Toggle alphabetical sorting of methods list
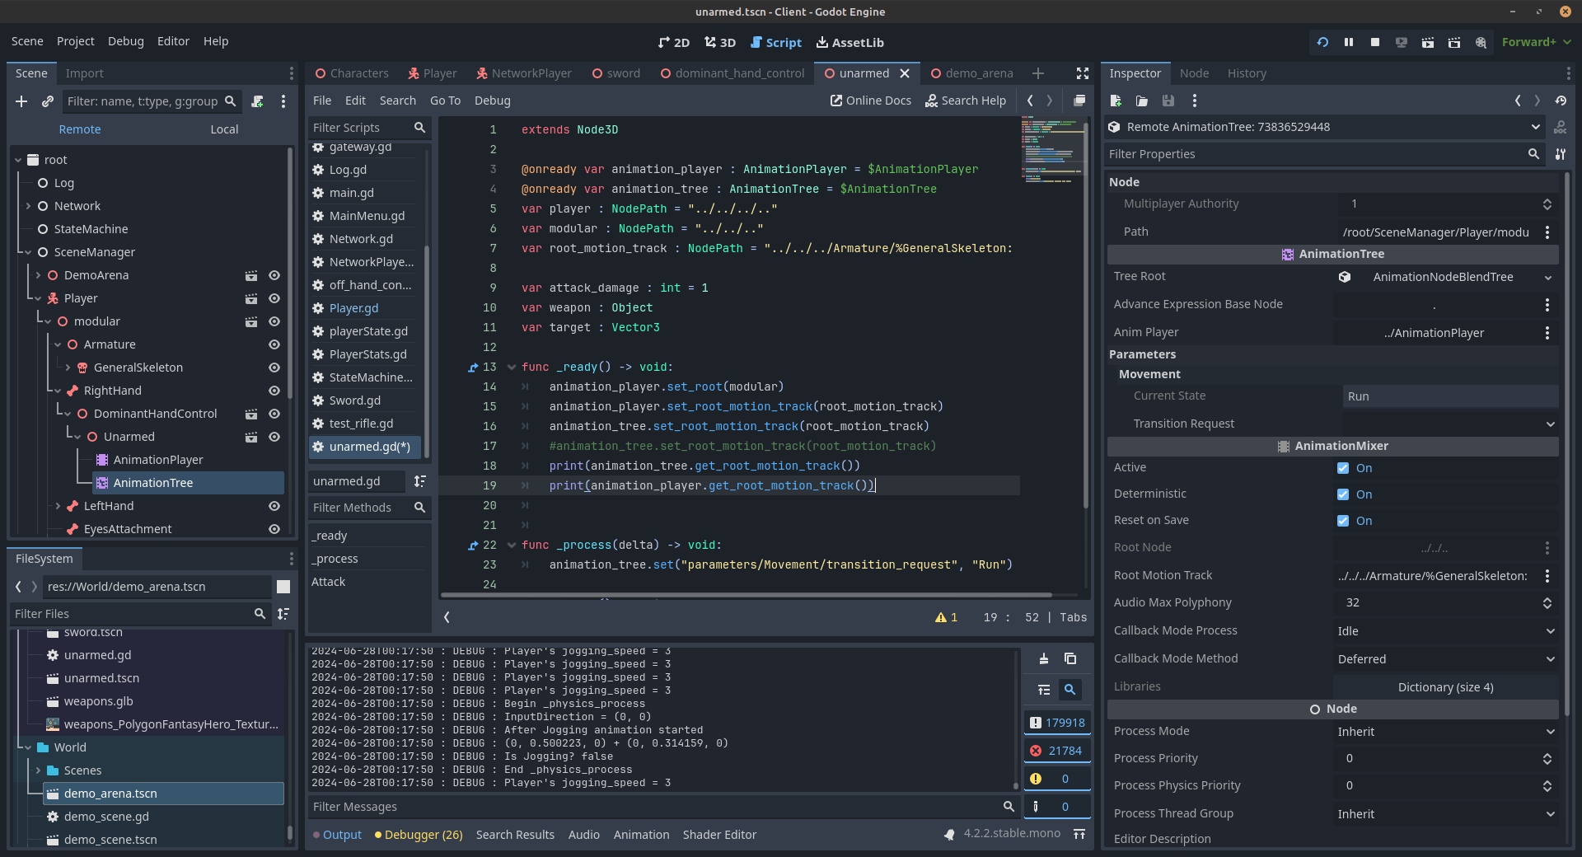The width and height of the screenshot is (1582, 857). (420, 481)
